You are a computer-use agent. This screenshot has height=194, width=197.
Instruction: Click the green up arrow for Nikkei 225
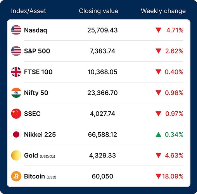pos(159,135)
